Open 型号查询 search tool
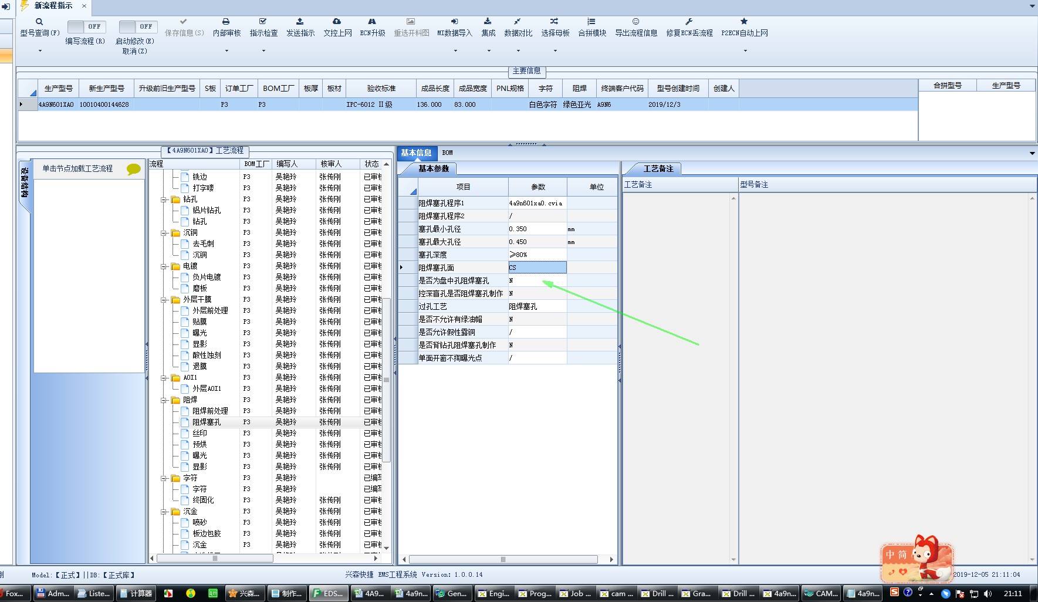Screen dimensions: 1038x602 click(39, 22)
